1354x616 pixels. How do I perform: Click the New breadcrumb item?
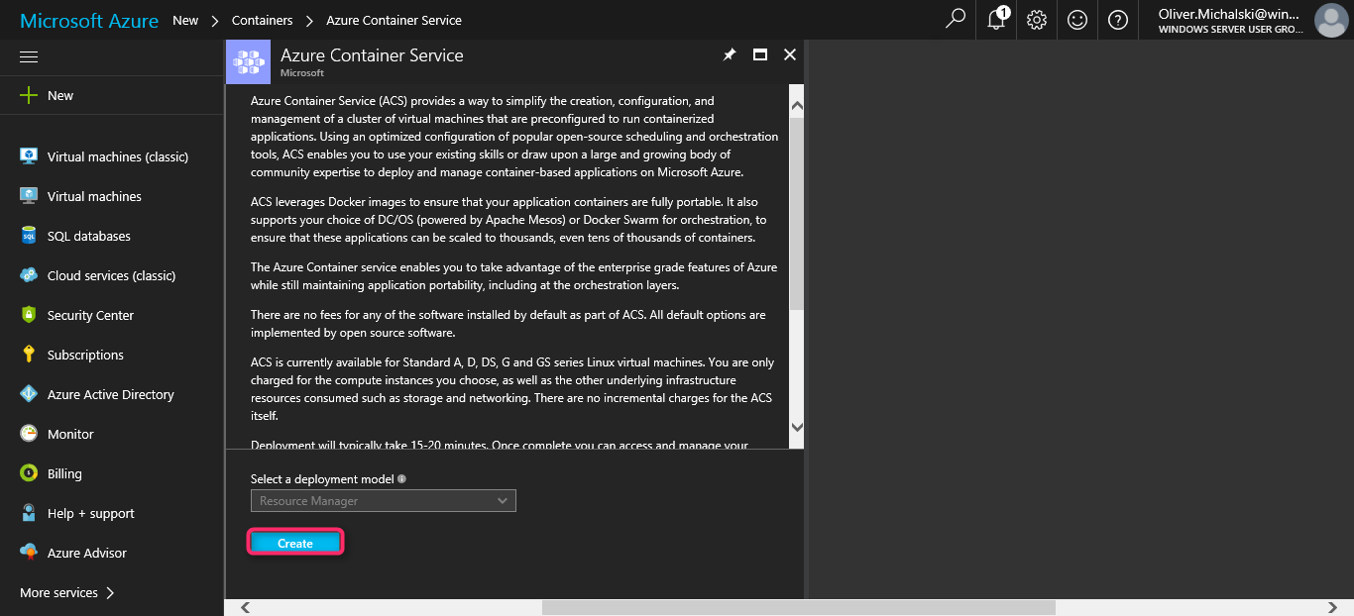tap(185, 20)
